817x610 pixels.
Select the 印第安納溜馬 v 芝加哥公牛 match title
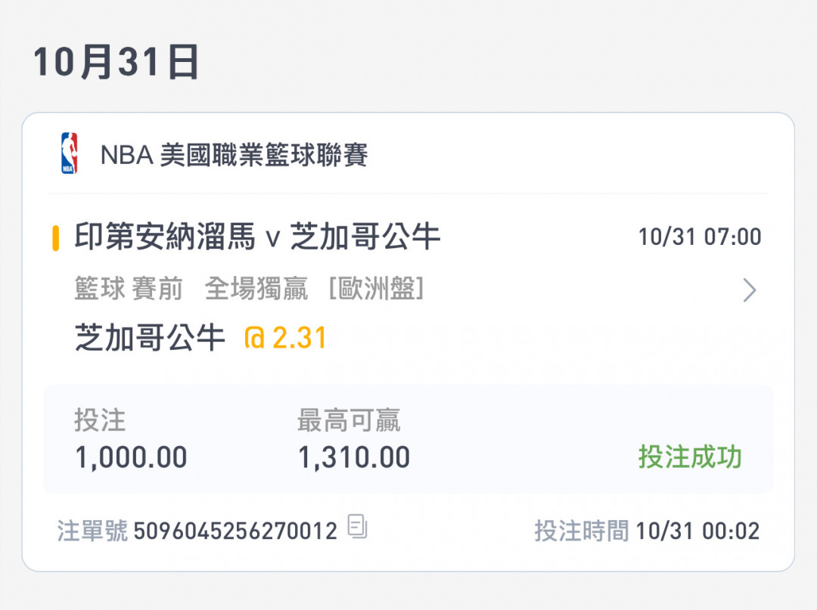257,237
